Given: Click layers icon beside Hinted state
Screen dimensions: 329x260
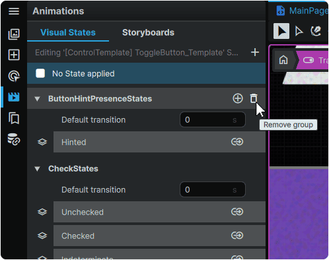Looking at the screenshot, I should coord(42,142).
